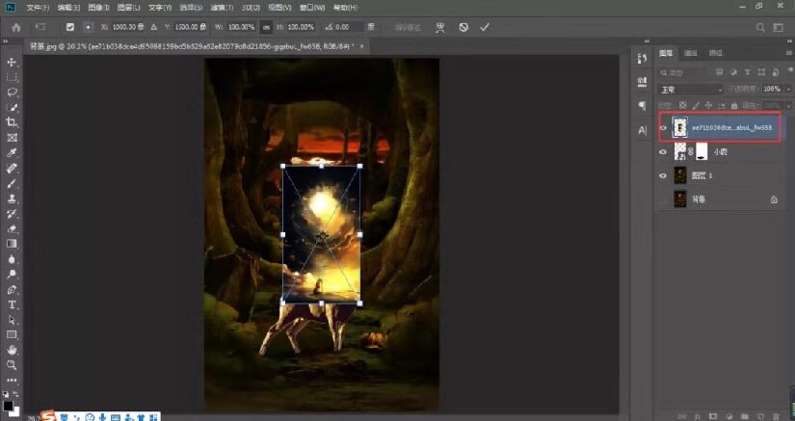The image size is (795, 421).
Task: Toggle the link maintaining aspect ratio
Action: tap(266, 27)
